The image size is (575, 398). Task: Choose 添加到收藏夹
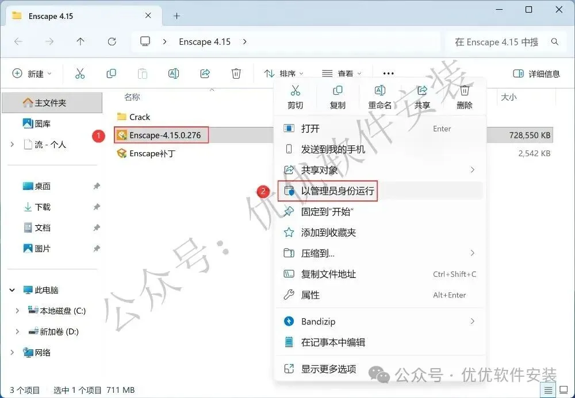pyautogui.click(x=380, y=233)
